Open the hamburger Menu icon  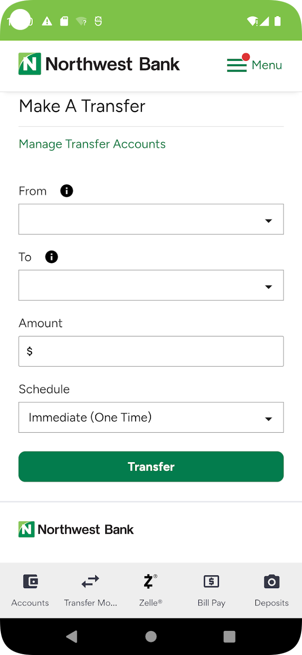pyautogui.click(x=237, y=65)
